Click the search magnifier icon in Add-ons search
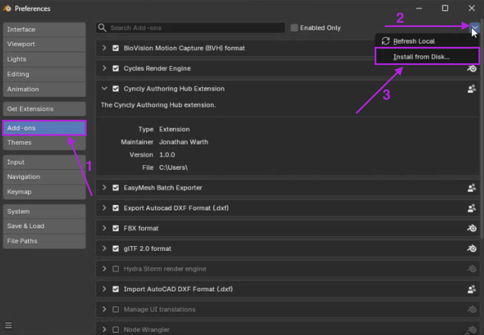Screen dimensions: 484x335 [x=102, y=28]
